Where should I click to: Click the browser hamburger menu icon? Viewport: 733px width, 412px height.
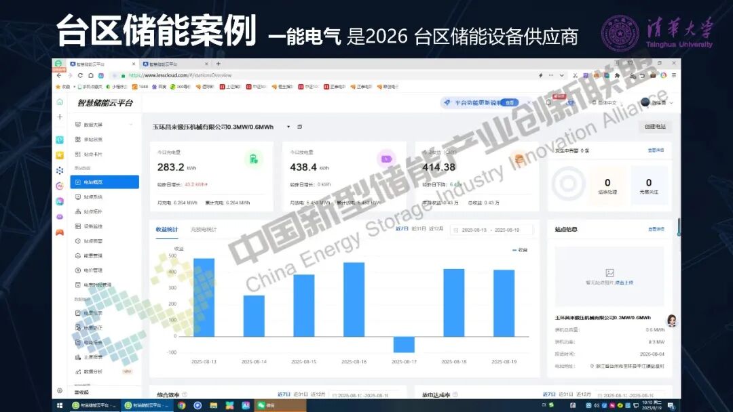point(674,75)
